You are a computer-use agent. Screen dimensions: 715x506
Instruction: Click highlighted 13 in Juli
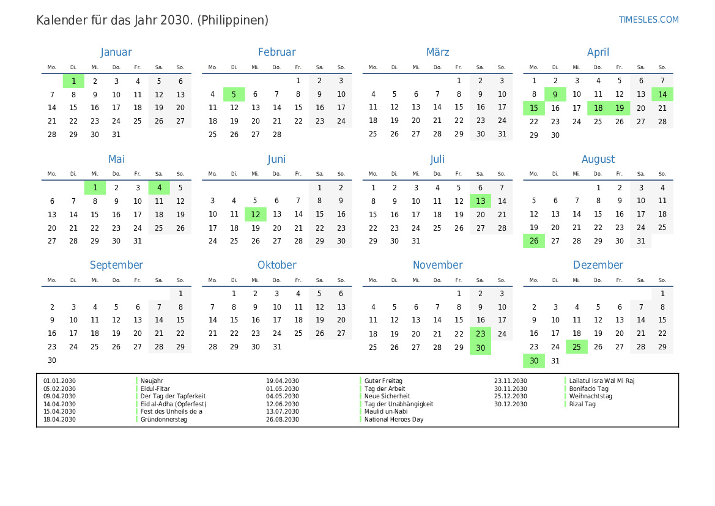coord(480,201)
